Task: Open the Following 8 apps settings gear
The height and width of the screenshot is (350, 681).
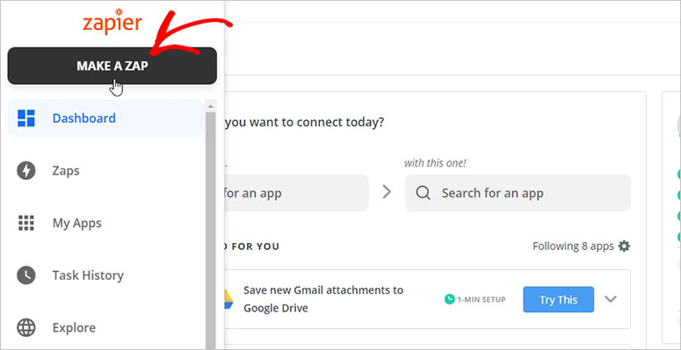Action: 624,246
